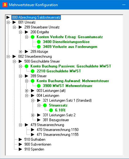Click the green dot beside 3400 Dienstleistungserlöse
The image size is (129, 159).
pyautogui.click(x=39, y=42)
